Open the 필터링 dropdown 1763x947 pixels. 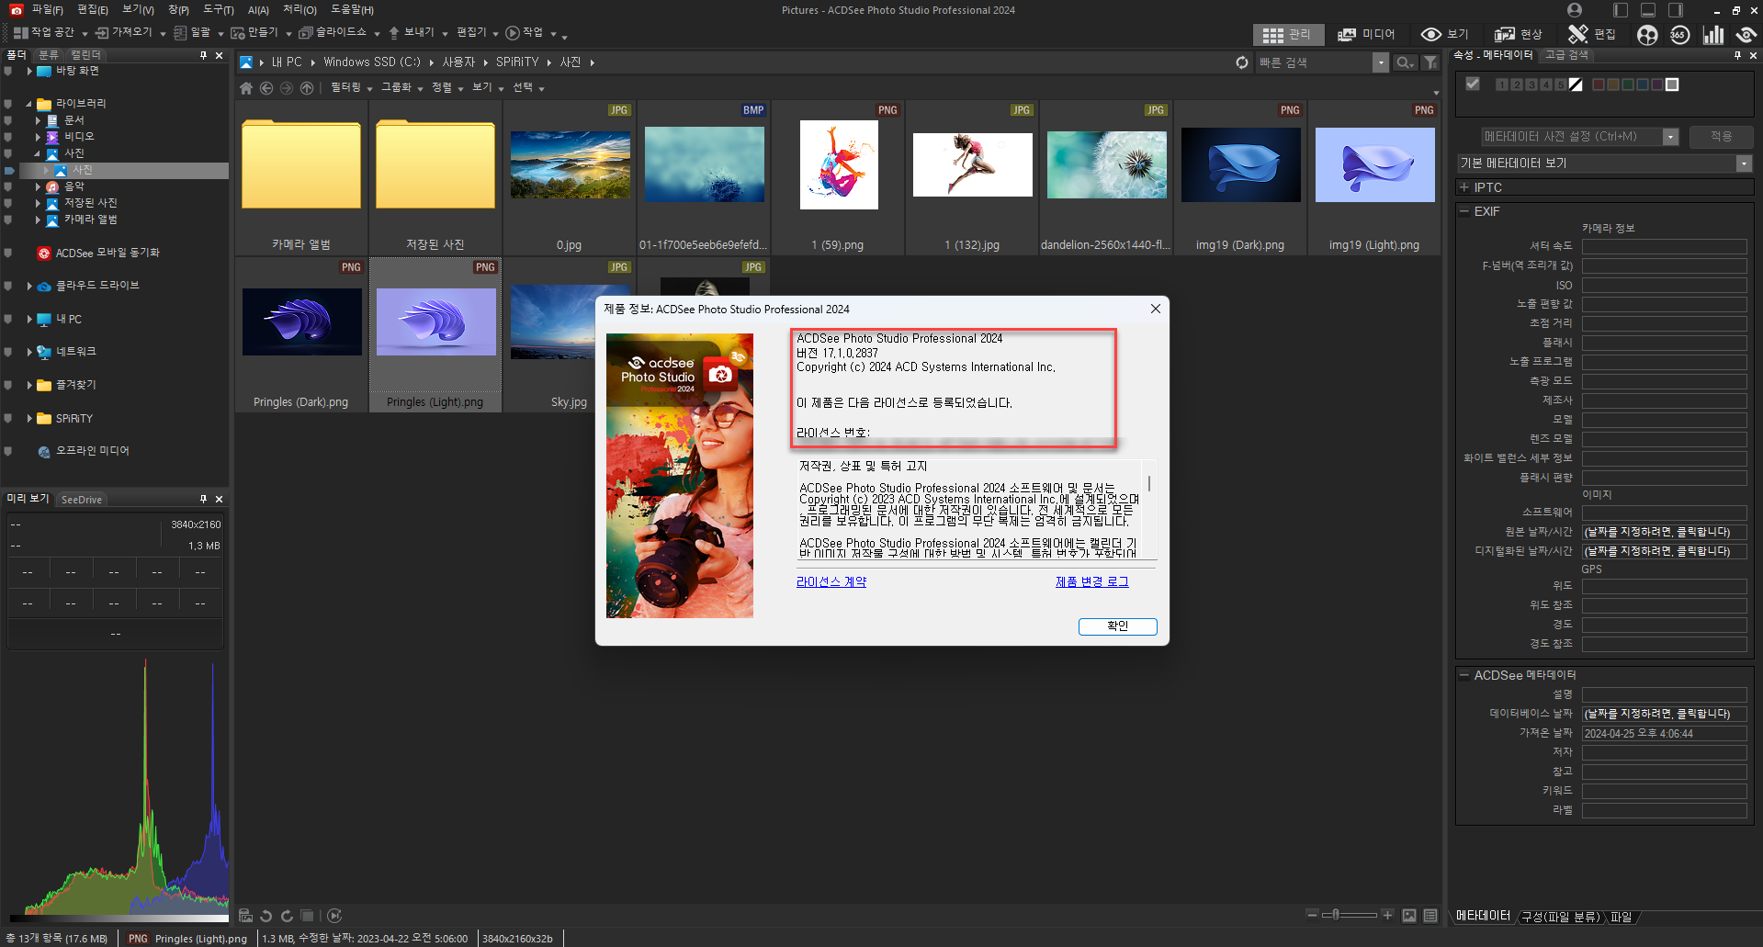pos(351,88)
